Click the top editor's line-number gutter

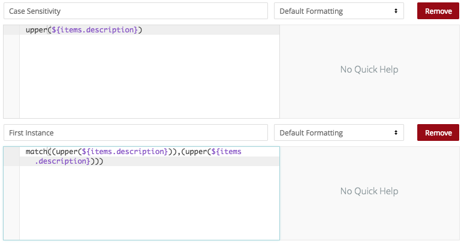[11, 71]
